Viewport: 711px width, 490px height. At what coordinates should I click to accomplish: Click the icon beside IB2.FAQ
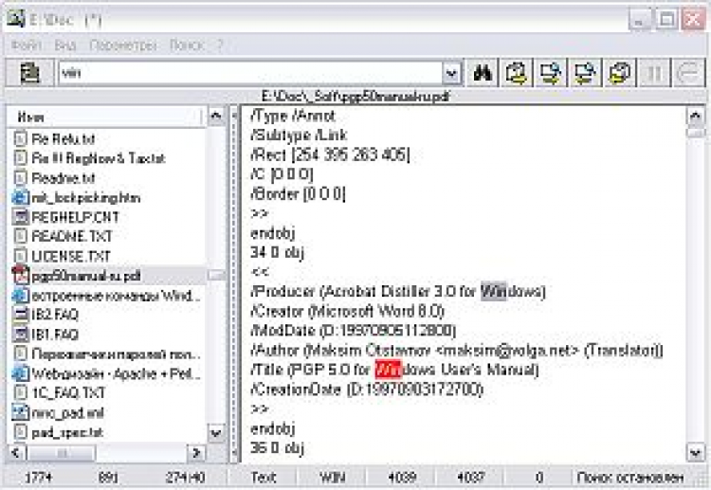tap(20, 314)
